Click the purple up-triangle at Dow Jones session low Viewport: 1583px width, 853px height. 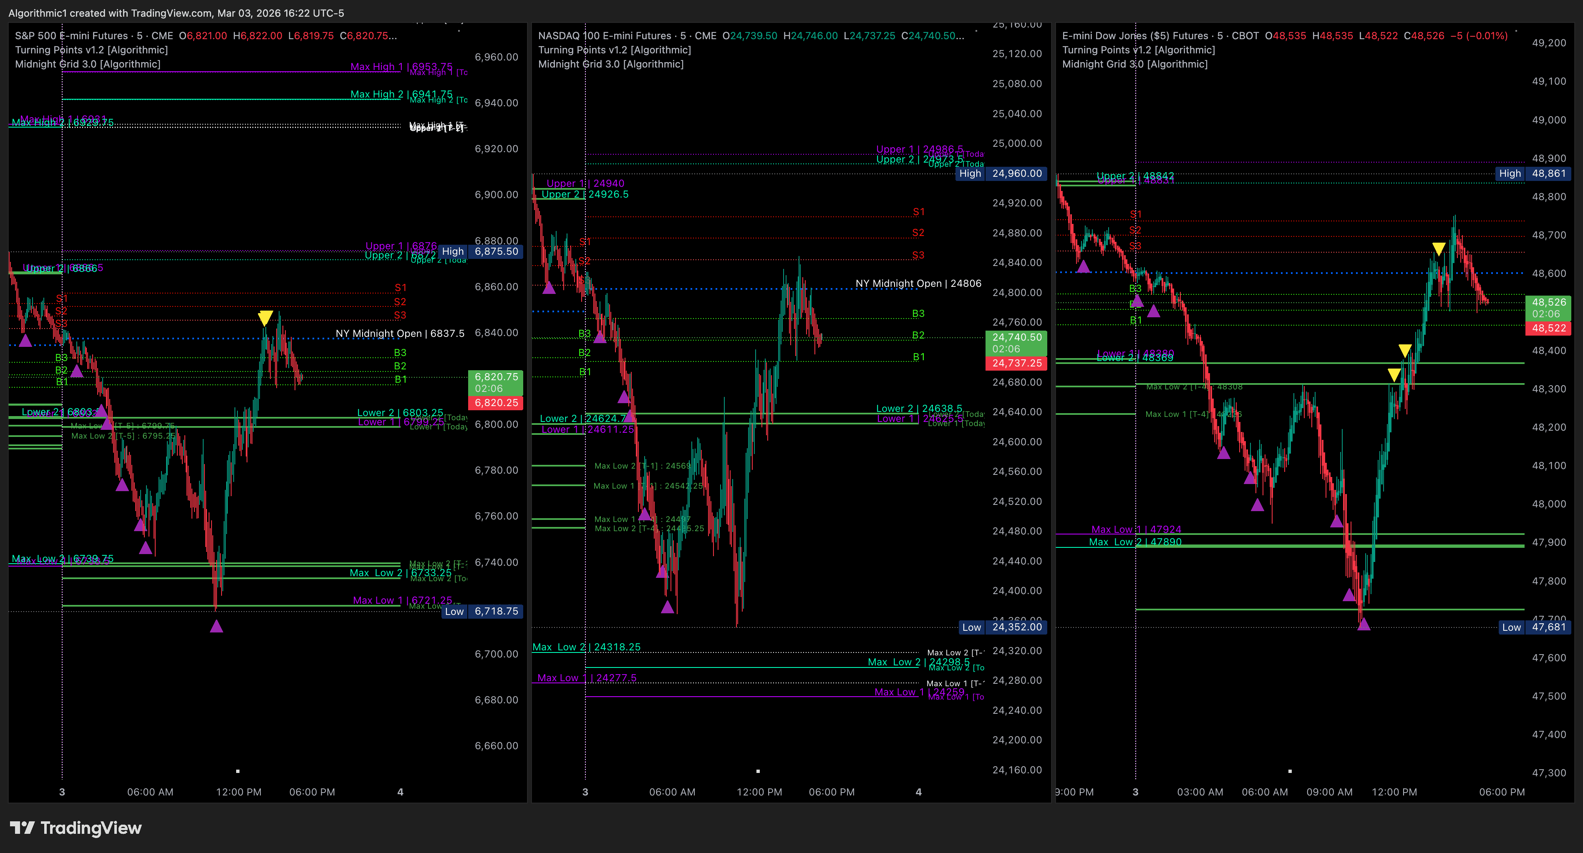(x=1364, y=625)
